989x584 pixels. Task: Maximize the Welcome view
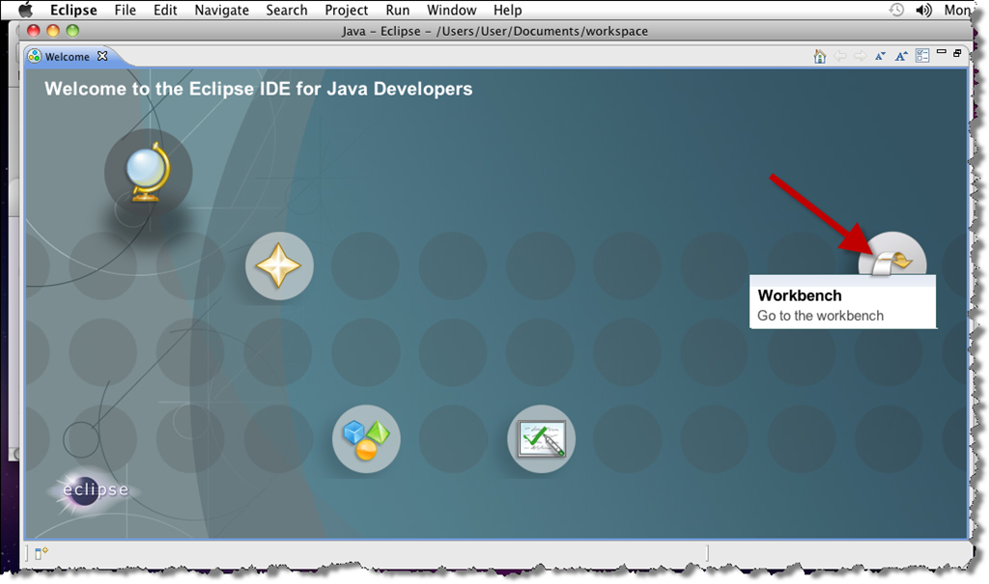coord(957,53)
